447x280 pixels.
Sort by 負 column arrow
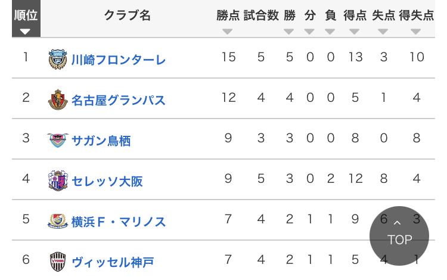(330, 32)
